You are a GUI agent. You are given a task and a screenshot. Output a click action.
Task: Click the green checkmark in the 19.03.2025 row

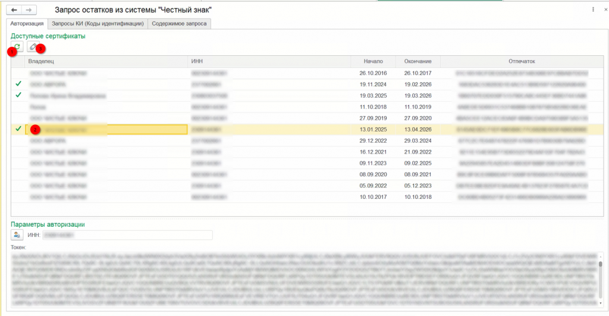pos(18,95)
